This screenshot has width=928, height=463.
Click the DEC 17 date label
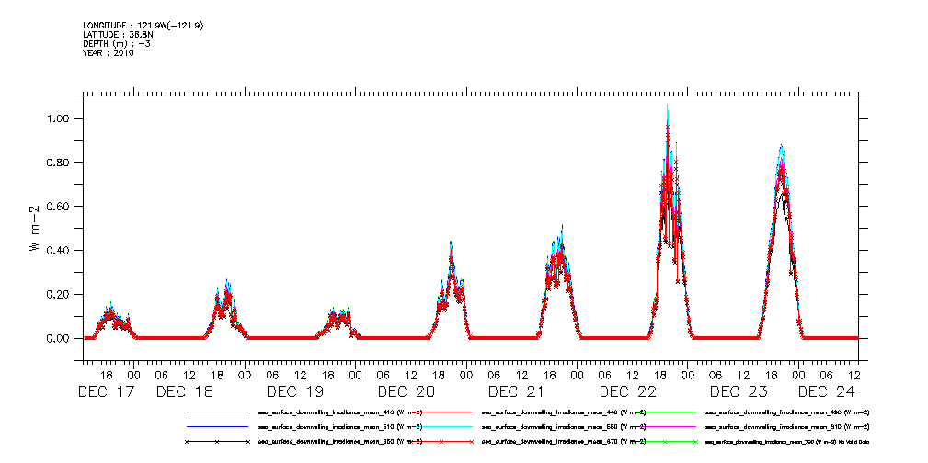[107, 391]
